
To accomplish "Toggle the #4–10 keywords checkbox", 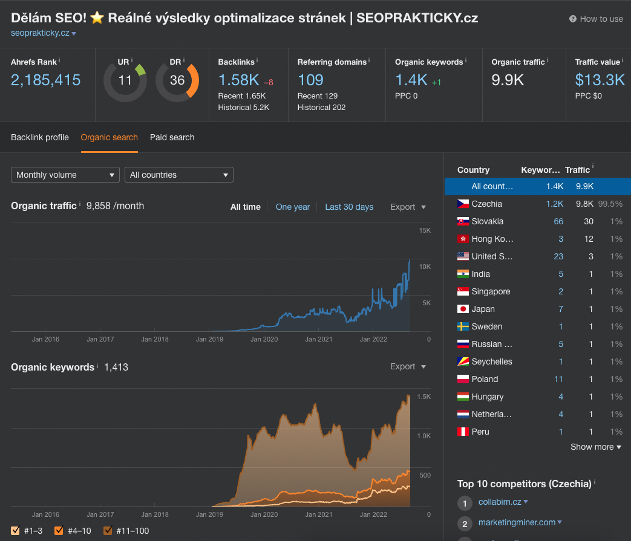I will point(59,531).
